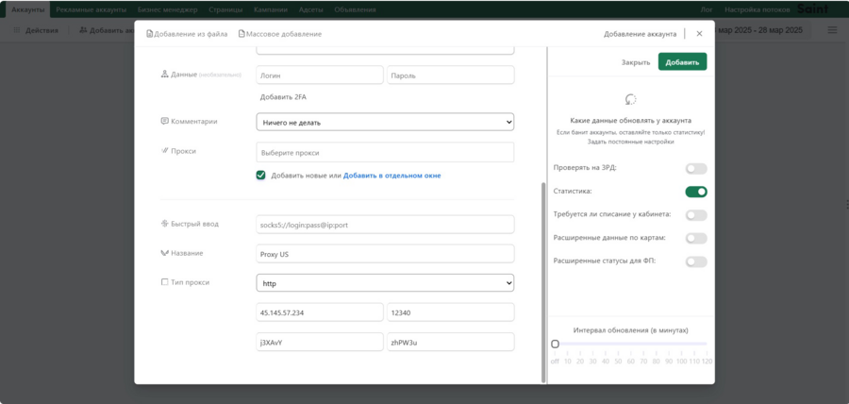Click the document icon beside Массовое добавление
The height and width of the screenshot is (404, 849).
(241, 34)
